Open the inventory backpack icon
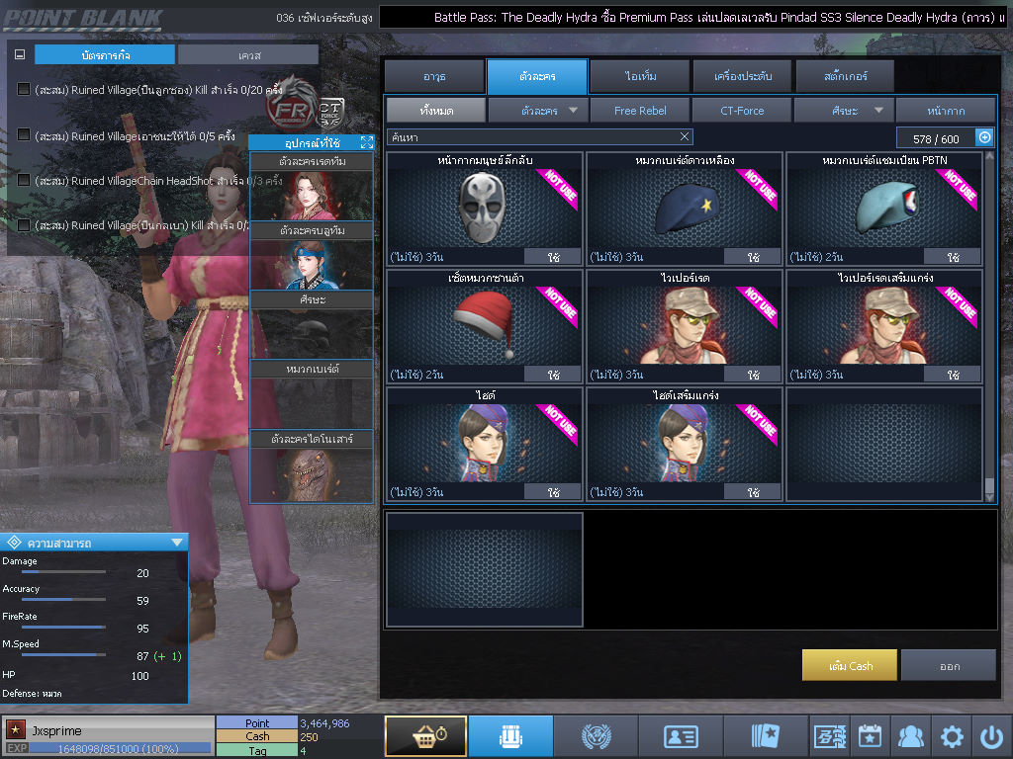Screen dimensions: 1013x759 [510, 735]
